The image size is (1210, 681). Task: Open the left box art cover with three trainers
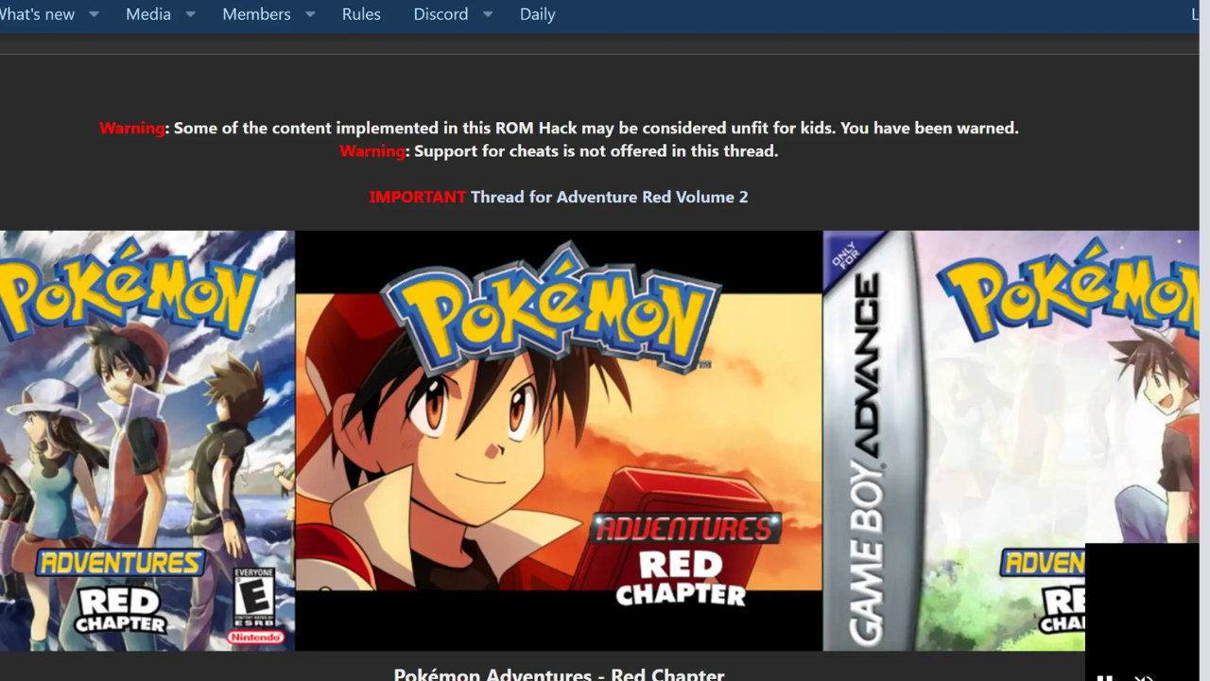[x=147, y=440]
